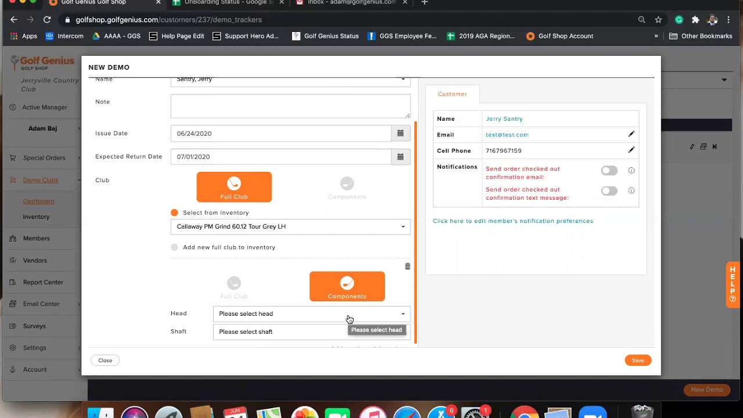Viewport: 743px width, 418px height.
Task: Choose Full Club for the first club
Action: click(234, 187)
